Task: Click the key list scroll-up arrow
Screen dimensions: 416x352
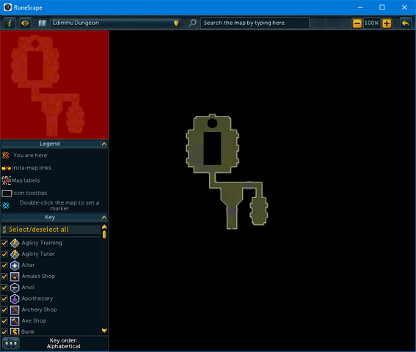Action: pyautogui.click(x=104, y=227)
